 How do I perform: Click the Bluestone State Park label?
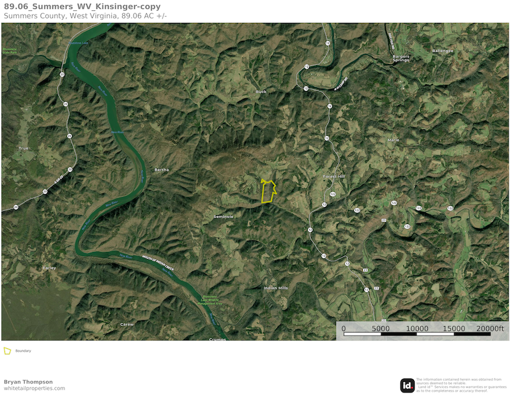click(10, 50)
